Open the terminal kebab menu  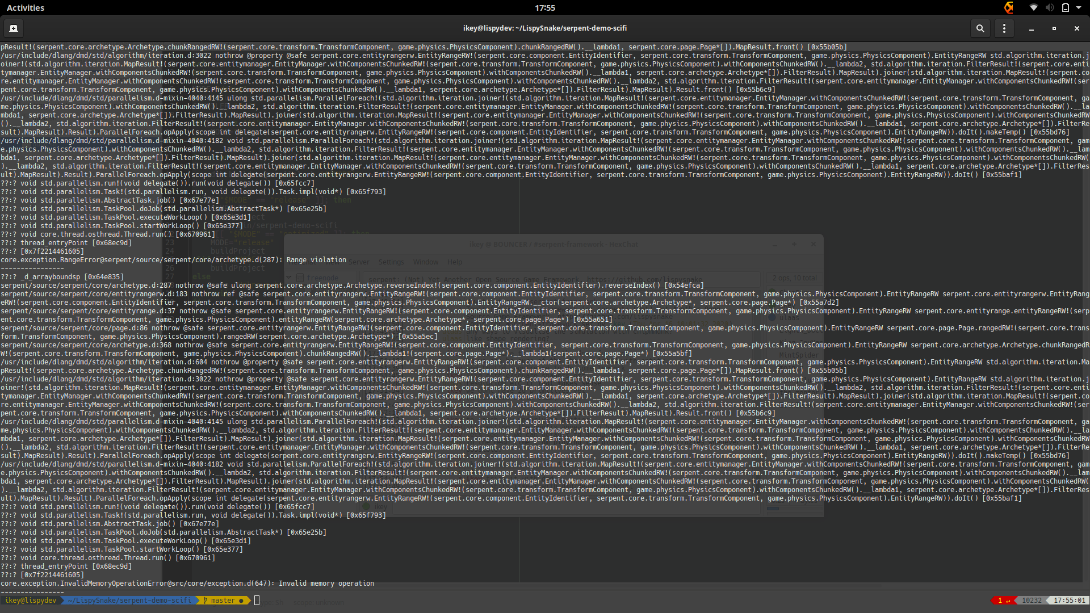1004,28
